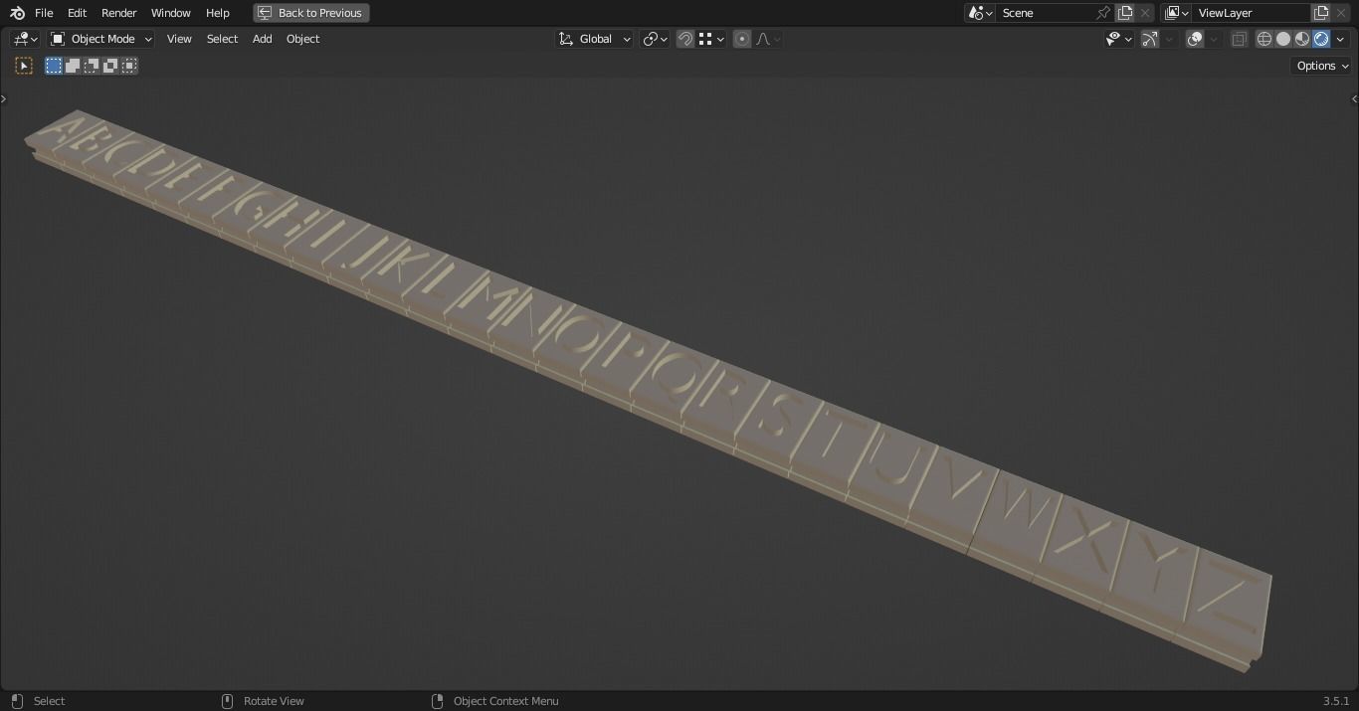Screen dimensions: 1359x711
Task: Click the ViewLayer name field
Action: 1251,13
